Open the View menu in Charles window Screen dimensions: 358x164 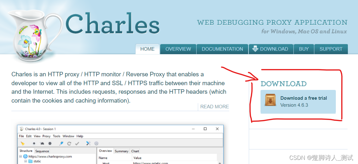[x=37, y=136]
